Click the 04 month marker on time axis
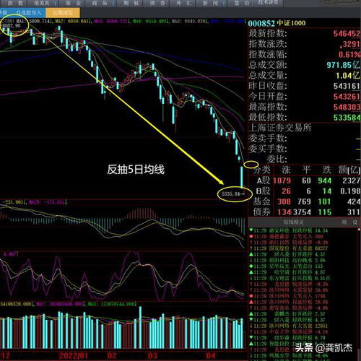361x361 pixels. (210, 356)
